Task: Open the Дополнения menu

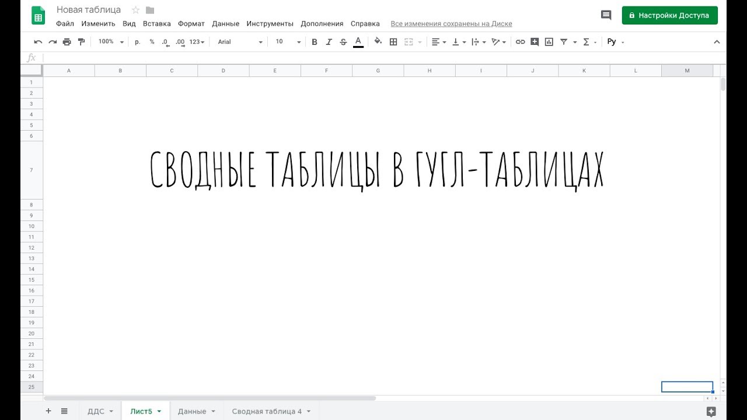Action: click(322, 24)
